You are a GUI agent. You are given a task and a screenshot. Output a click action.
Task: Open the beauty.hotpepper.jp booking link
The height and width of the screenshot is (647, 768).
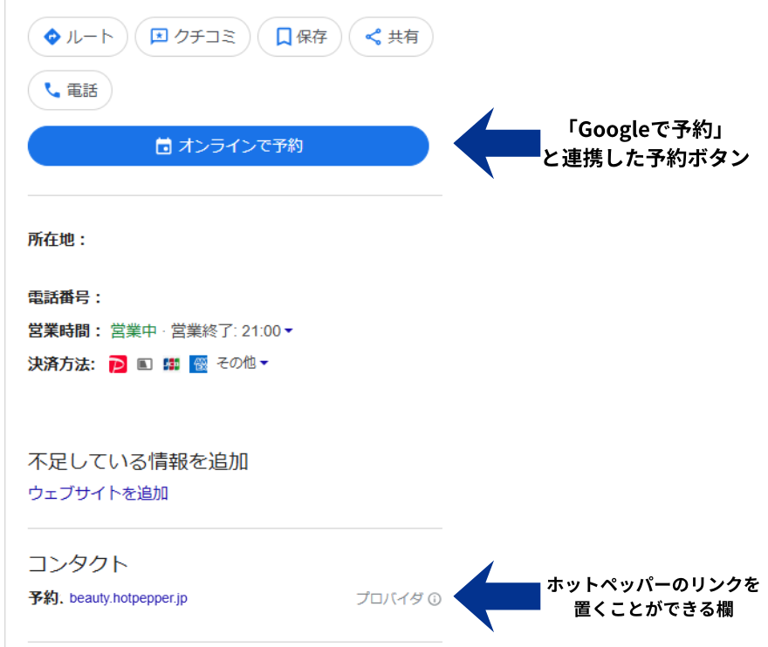pyautogui.click(x=128, y=598)
